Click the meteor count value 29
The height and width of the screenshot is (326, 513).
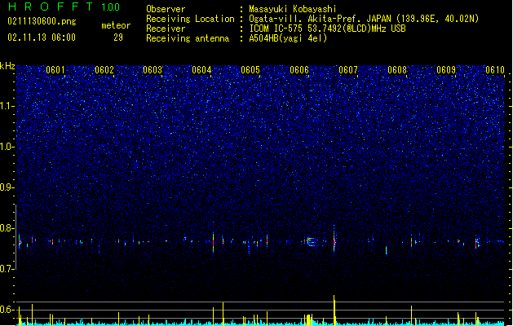click(118, 37)
